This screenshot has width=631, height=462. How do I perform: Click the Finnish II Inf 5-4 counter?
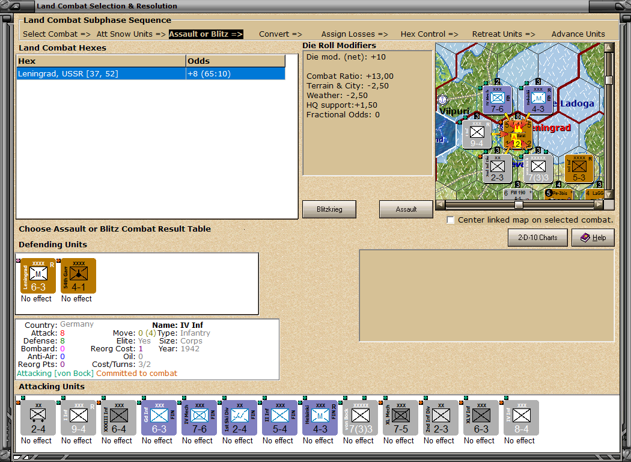pos(279,417)
